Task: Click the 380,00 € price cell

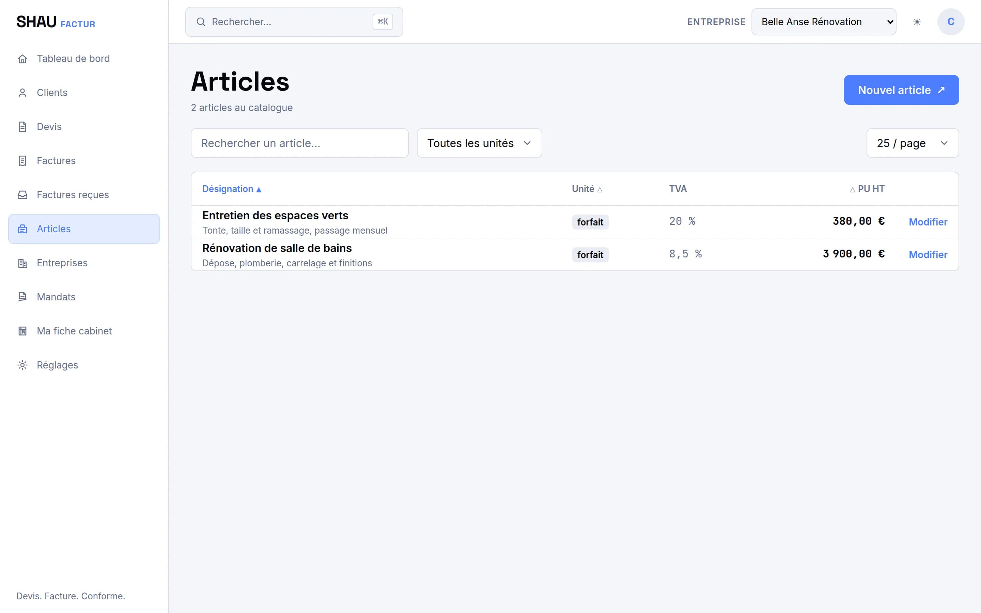Action: (x=859, y=221)
